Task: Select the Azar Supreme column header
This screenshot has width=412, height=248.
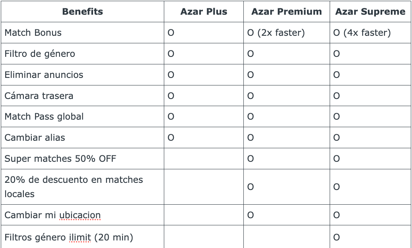Action: pyautogui.click(x=370, y=12)
